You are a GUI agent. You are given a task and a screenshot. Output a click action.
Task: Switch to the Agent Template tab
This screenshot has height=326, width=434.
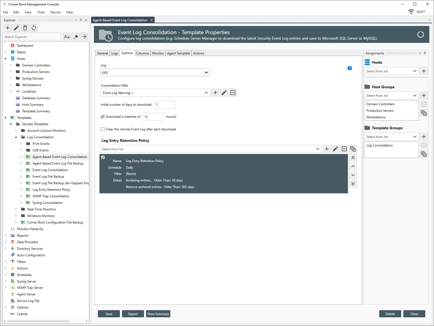(178, 53)
